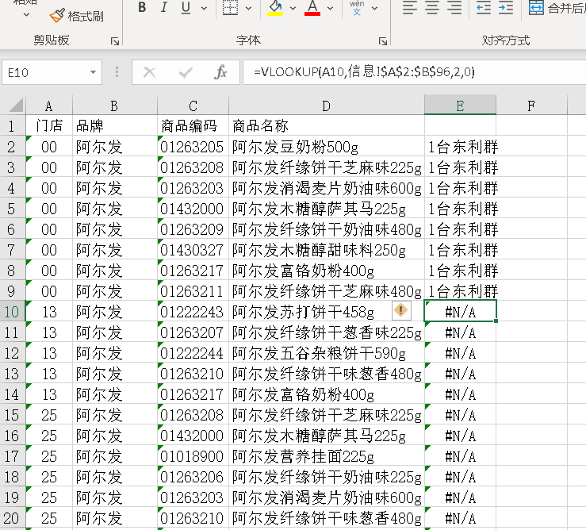Open underline style dropdown arrow
Viewport: 586px width, 530px height.
coord(204,8)
